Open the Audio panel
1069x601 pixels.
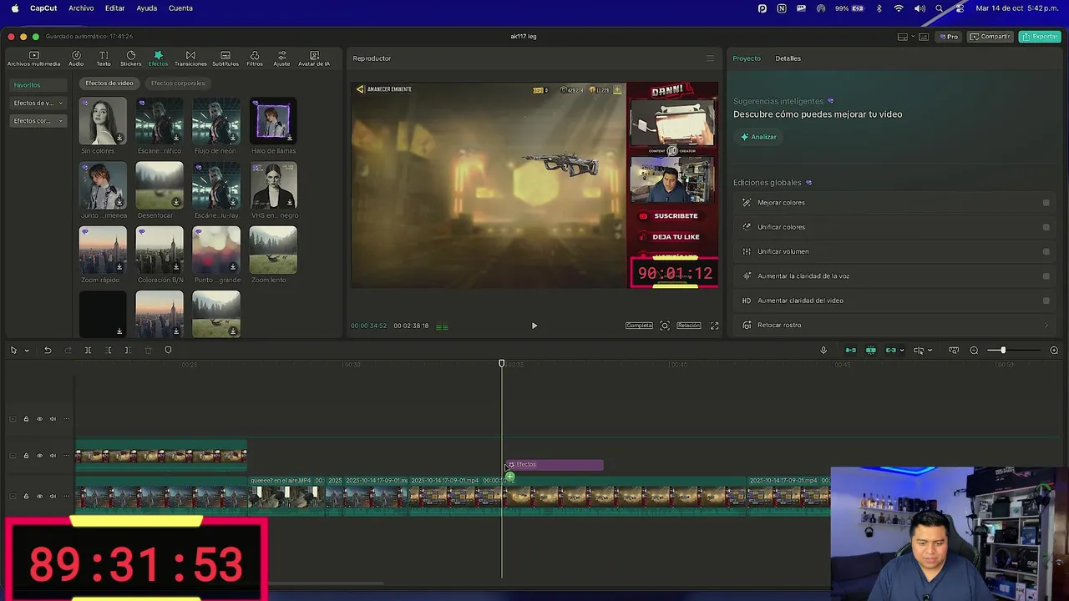point(76,58)
